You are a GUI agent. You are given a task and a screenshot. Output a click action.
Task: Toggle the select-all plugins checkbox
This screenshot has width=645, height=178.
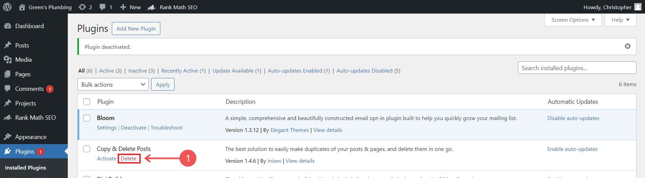pos(87,102)
